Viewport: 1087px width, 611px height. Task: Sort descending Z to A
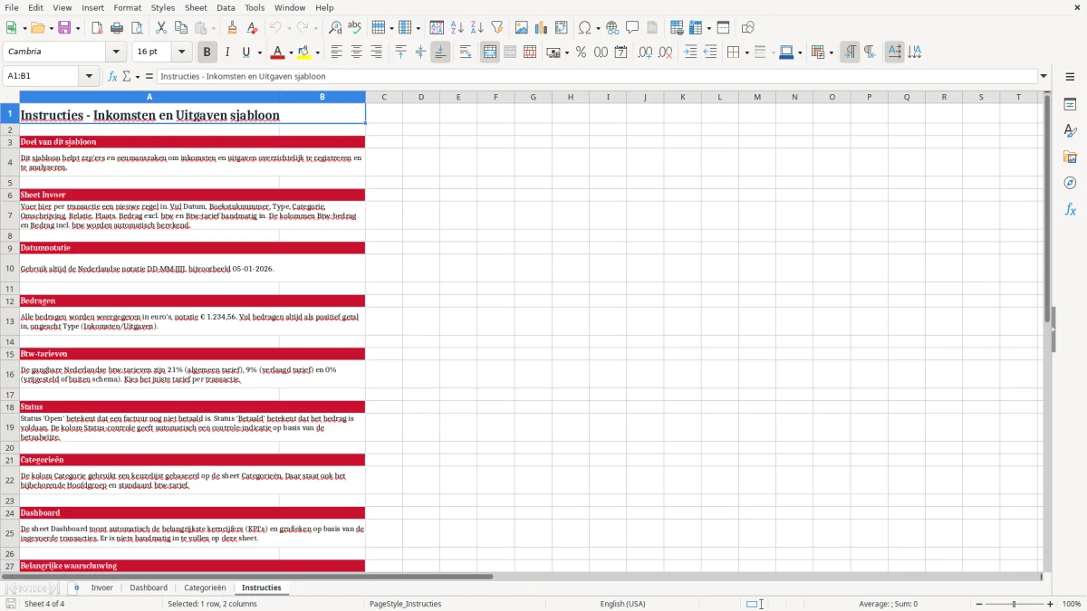(x=476, y=28)
